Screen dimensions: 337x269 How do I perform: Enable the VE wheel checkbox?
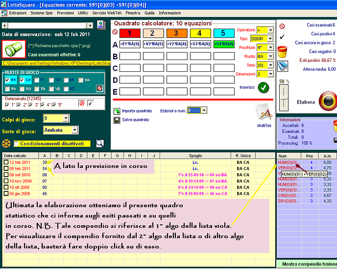[x=51, y=89]
